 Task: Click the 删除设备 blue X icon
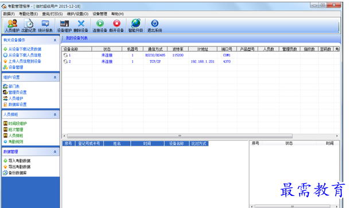[x=81, y=24]
